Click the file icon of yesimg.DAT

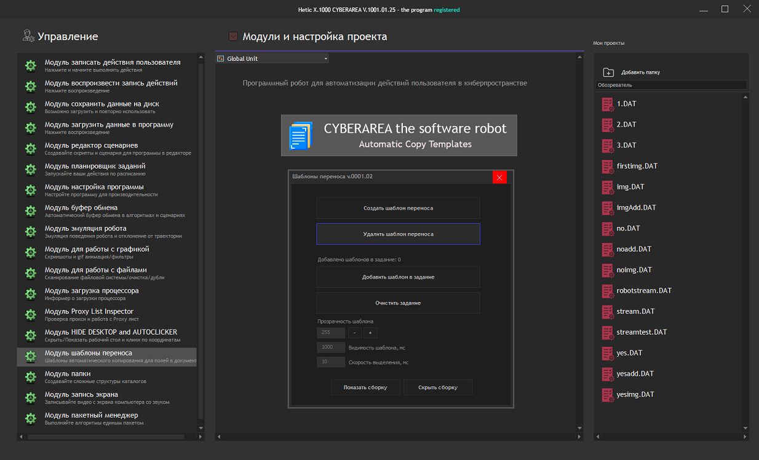607,395
